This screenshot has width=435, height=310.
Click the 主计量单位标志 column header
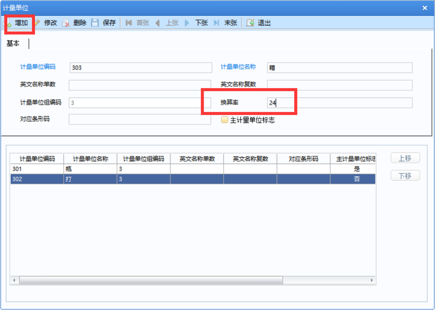(x=353, y=159)
